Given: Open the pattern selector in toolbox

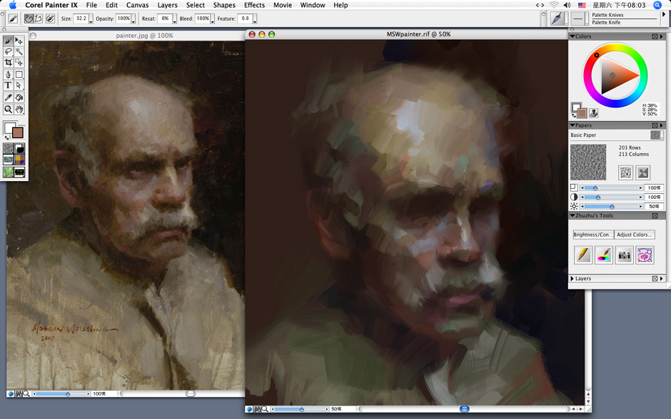Looking at the screenshot, I should tap(8, 160).
